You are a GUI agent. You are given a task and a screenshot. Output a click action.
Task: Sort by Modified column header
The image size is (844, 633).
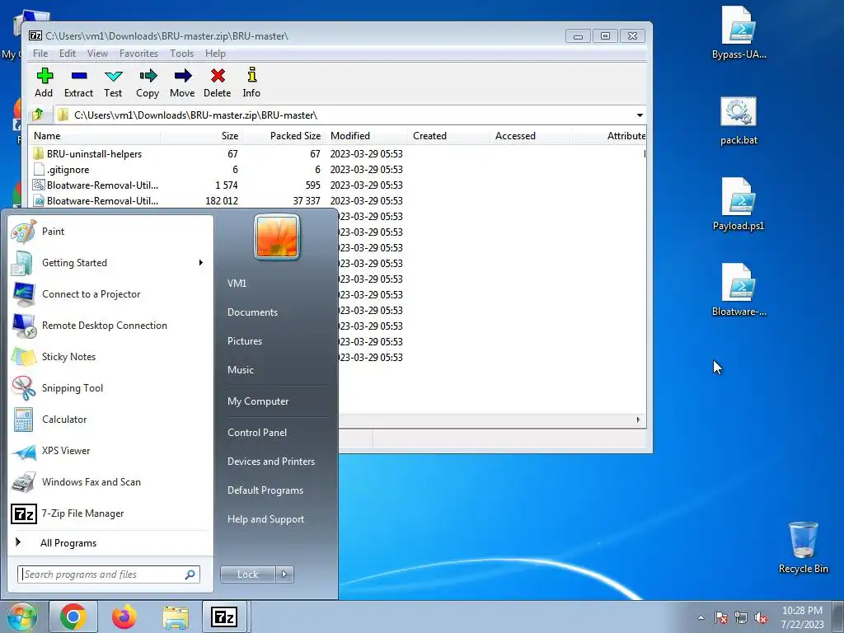(x=367, y=136)
